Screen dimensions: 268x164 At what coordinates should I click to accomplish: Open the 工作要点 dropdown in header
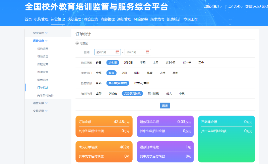coord(236,7)
